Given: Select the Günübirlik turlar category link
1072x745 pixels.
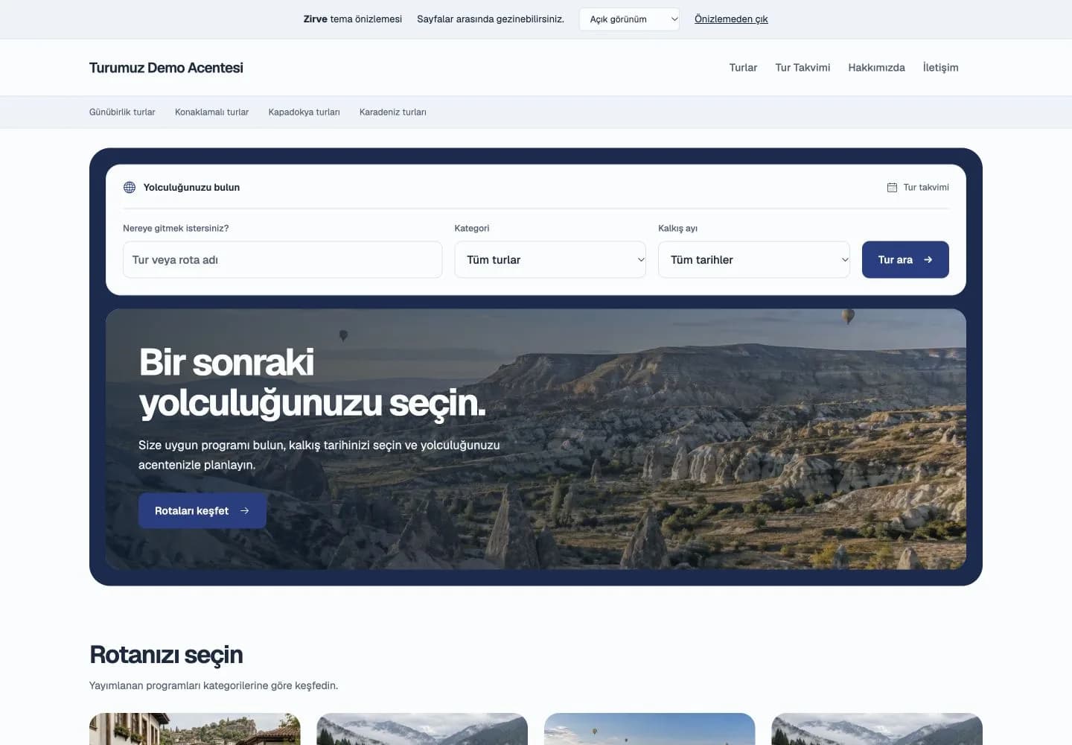Looking at the screenshot, I should (122, 112).
